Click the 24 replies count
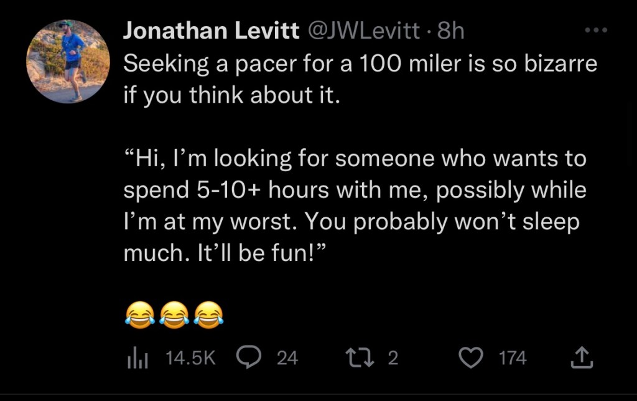Viewport: 637px width, 401px height. tap(287, 357)
